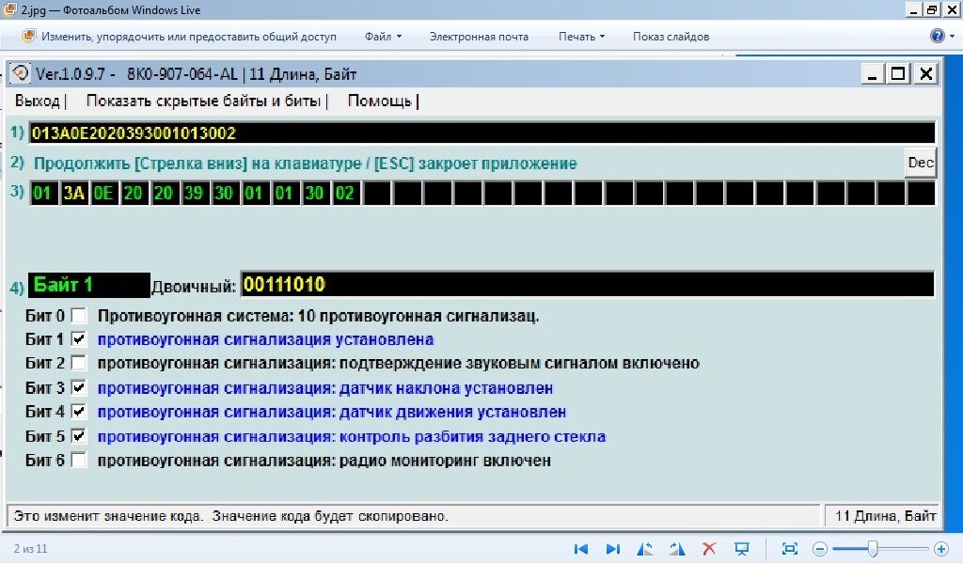Start the slideshow from the bottom toolbar
The height and width of the screenshot is (564, 963).
pos(740,548)
